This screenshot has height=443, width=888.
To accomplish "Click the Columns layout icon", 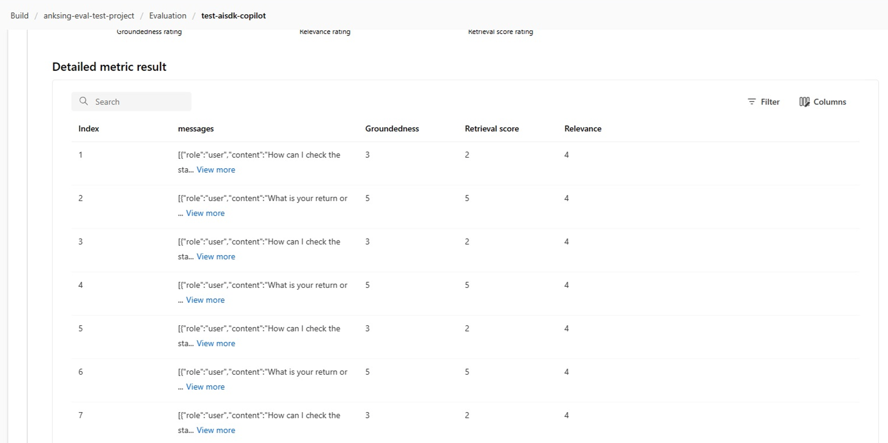I will pos(804,102).
